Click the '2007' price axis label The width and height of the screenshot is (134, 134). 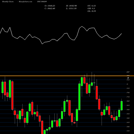tap(128, 72)
